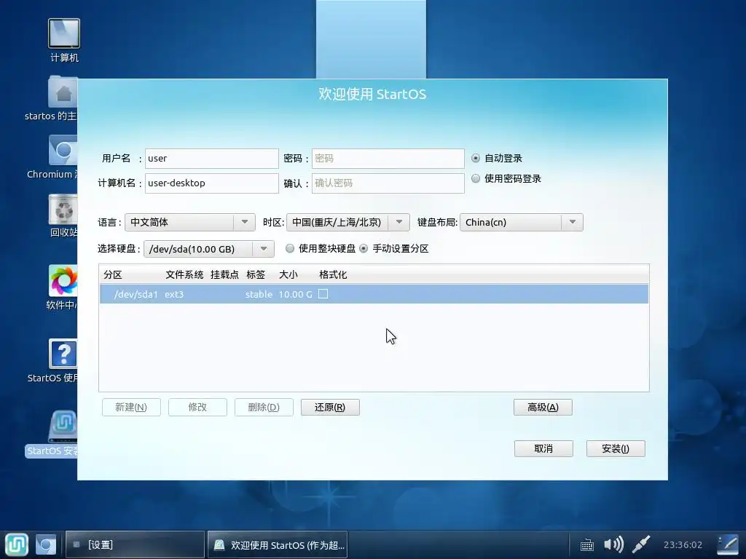Click the 取消 cancel button

point(543,448)
